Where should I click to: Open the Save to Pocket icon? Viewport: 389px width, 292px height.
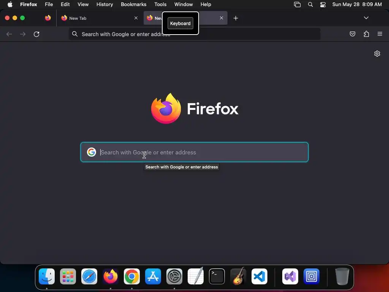coord(352,34)
